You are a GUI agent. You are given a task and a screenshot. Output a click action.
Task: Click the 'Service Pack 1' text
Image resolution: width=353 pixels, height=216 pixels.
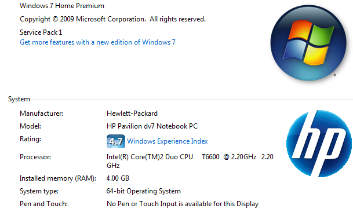[x=41, y=32]
